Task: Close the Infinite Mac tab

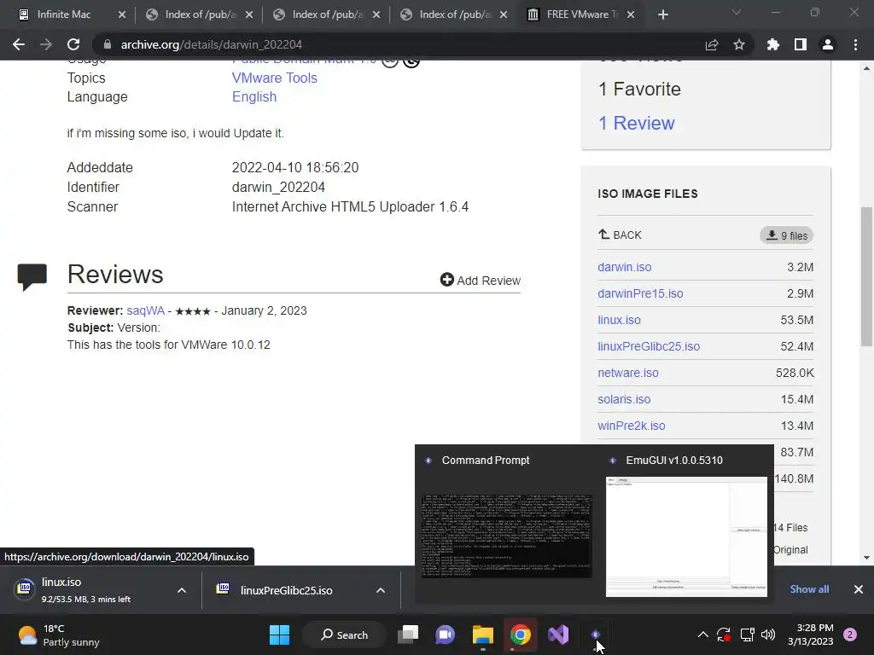Action: 122,14
